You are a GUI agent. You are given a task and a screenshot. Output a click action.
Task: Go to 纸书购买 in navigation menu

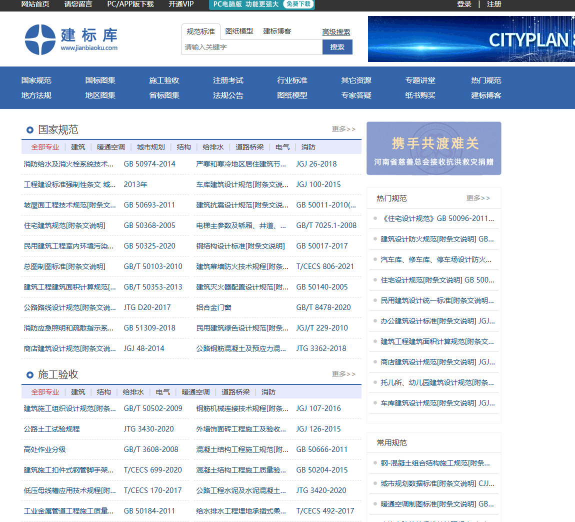coord(420,95)
